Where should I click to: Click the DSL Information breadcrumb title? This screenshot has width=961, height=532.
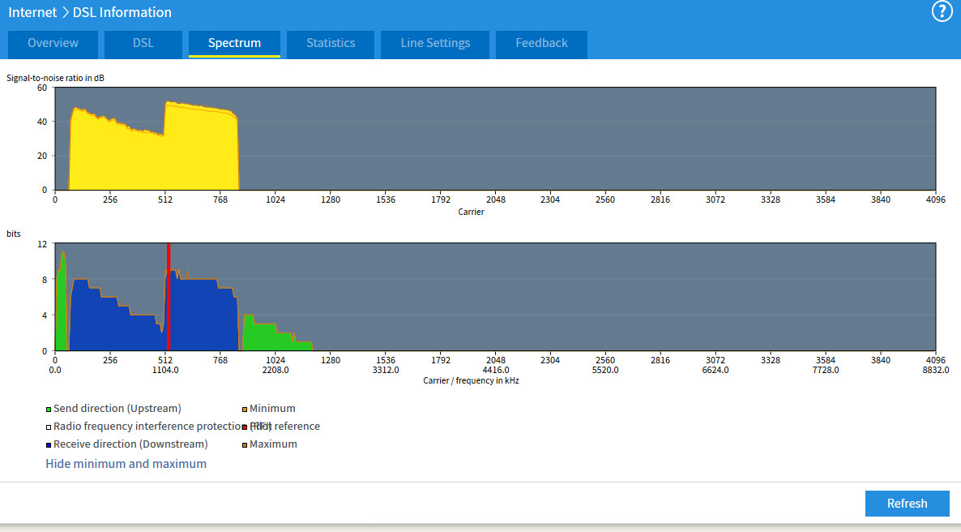(x=122, y=12)
